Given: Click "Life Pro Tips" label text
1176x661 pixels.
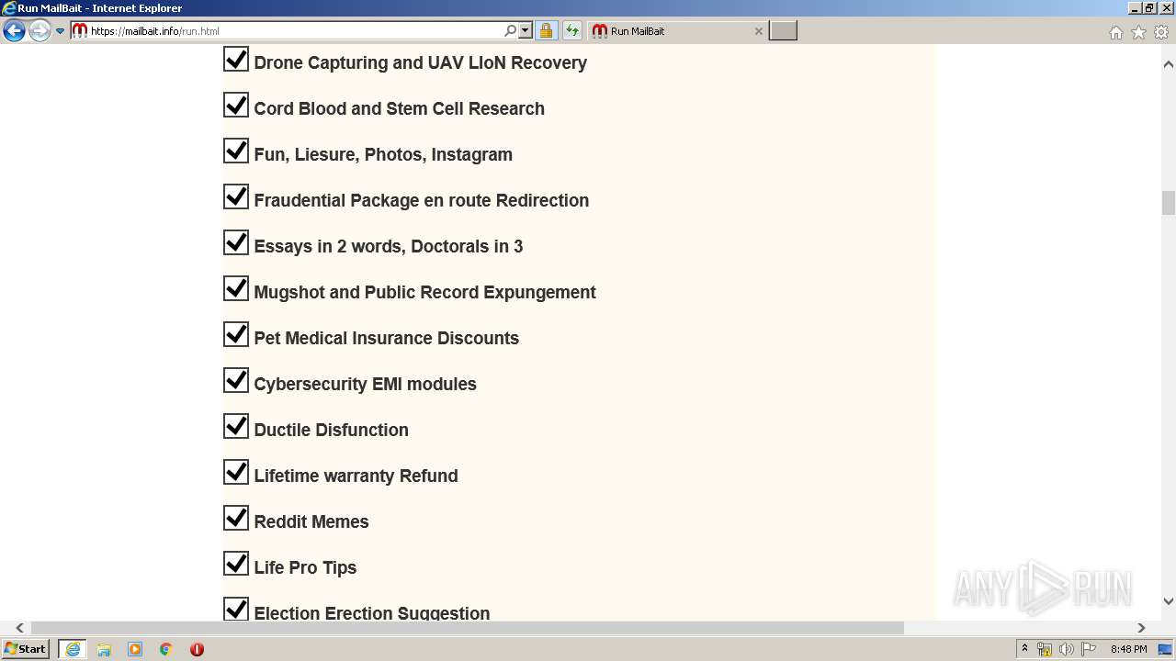Looking at the screenshot, I should (305, 567).
